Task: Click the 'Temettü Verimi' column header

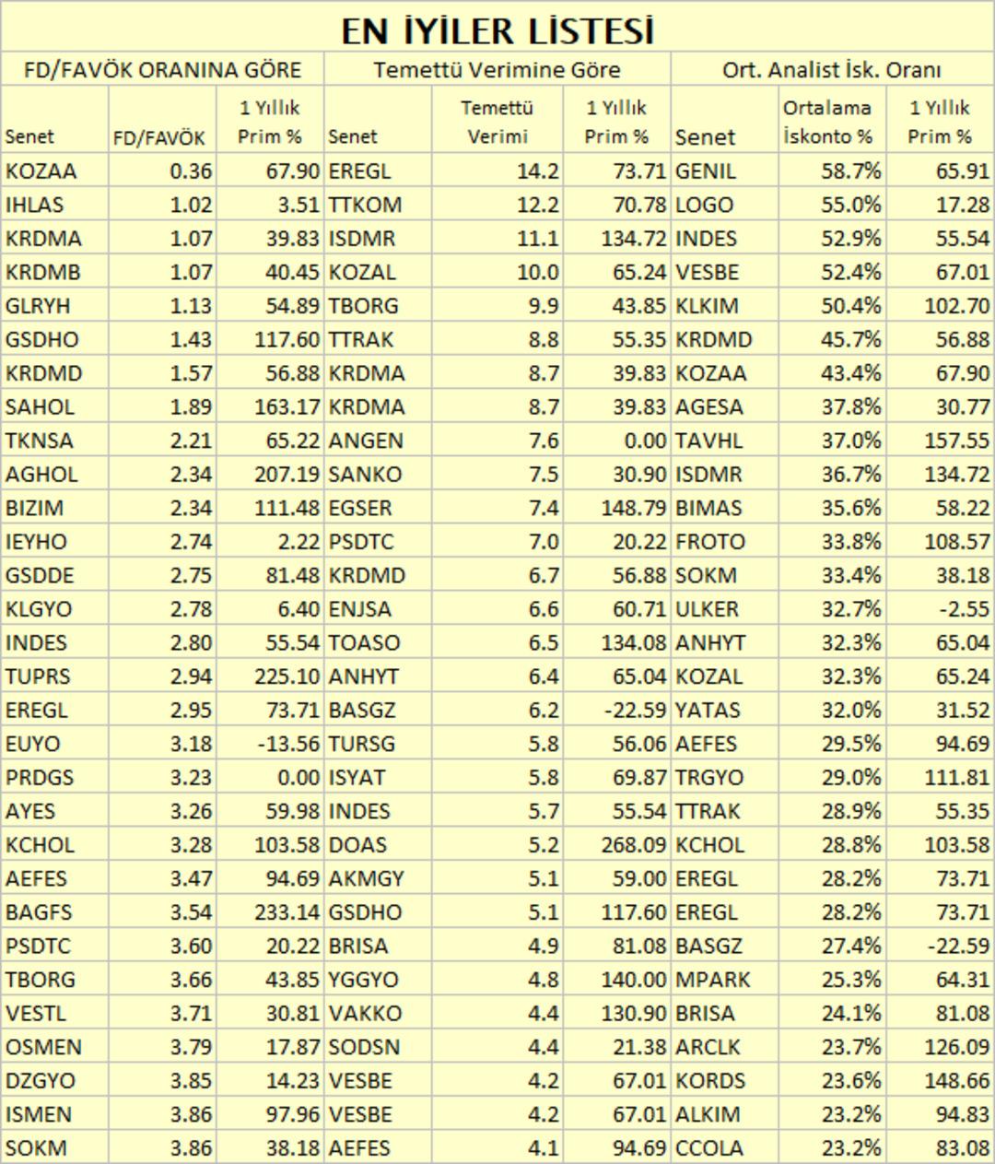Action: click(x=497, y=122)
